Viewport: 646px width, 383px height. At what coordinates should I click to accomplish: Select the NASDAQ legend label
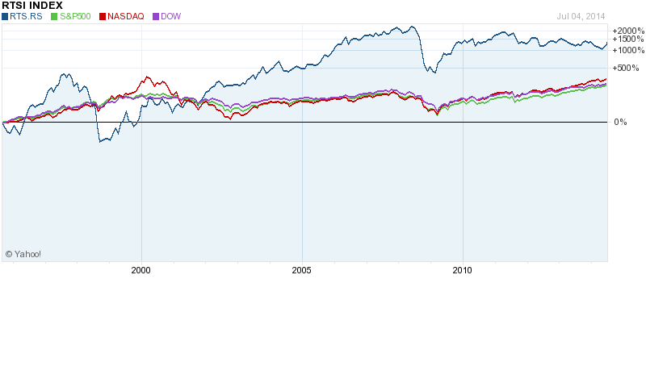[126, 16]
